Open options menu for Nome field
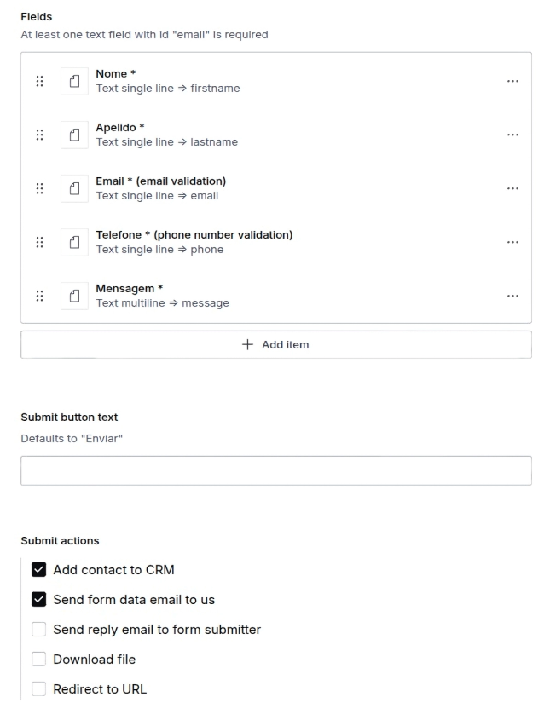This screenshot has height=720, width=550. (512, 81)
